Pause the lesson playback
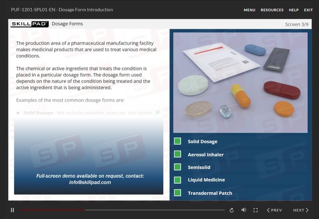This screenshot has height=219, width=319. (12, 210)
